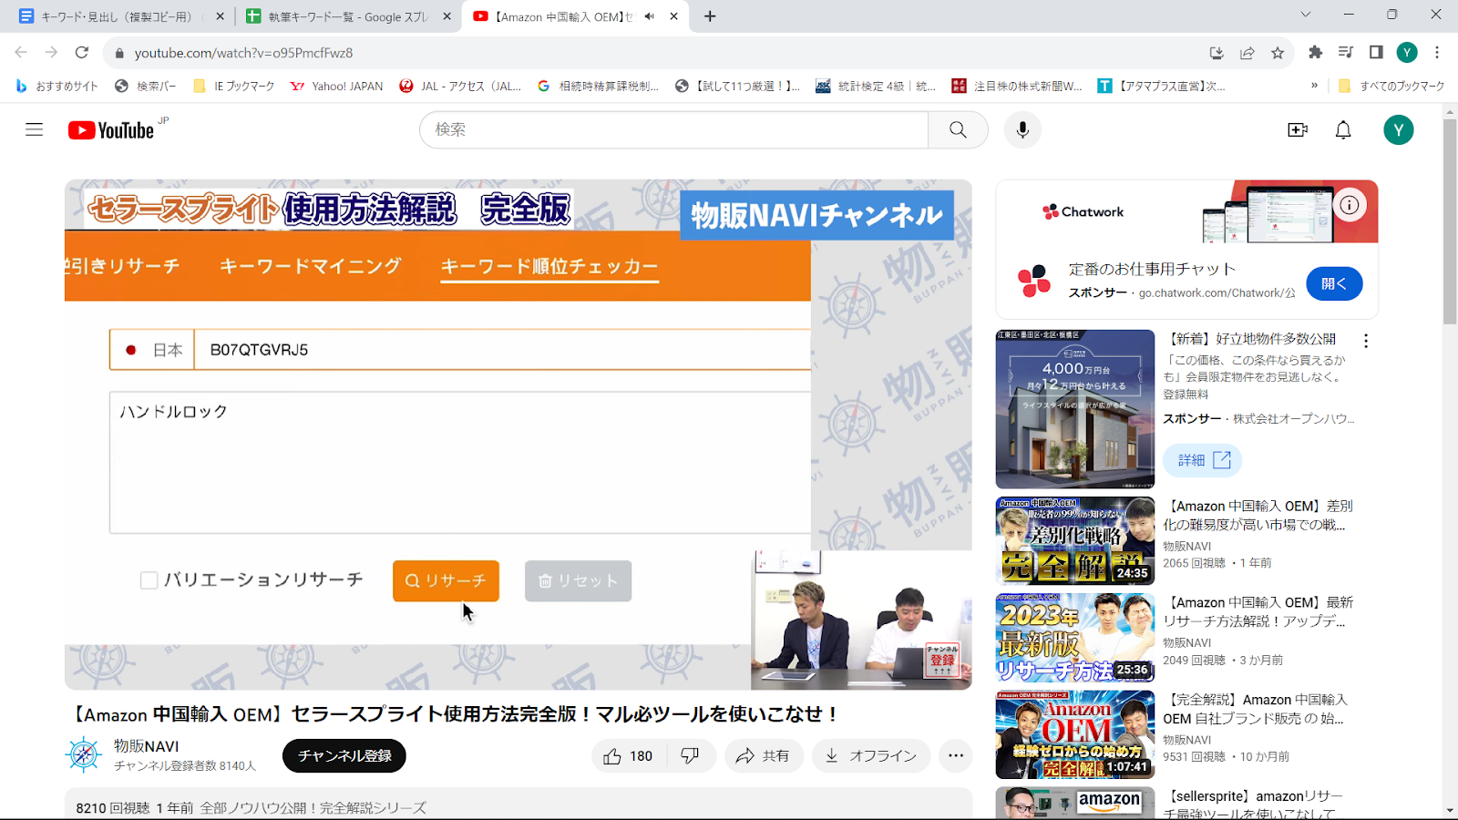
Task: Show the ad info icon on the Chatwork banner
Action: (x=1350, y=205)
